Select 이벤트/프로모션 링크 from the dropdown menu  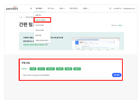(42, 40)
